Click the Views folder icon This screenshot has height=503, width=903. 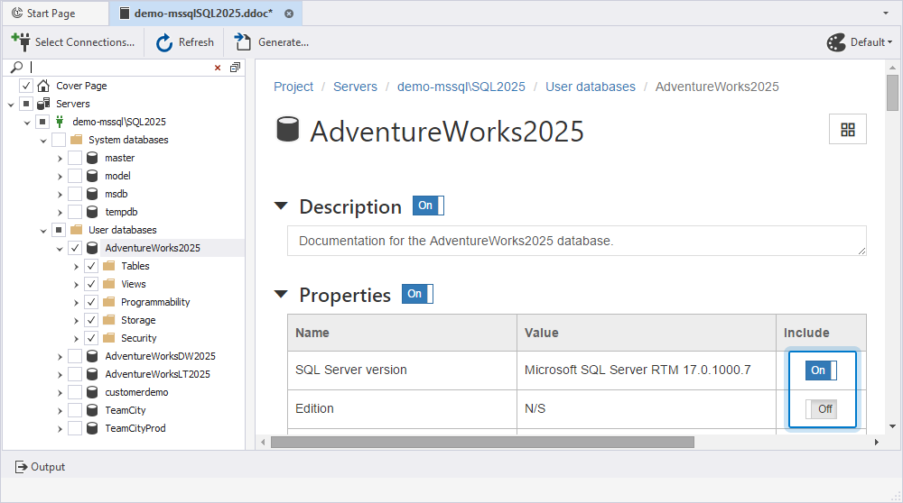(x=109, y=283)
